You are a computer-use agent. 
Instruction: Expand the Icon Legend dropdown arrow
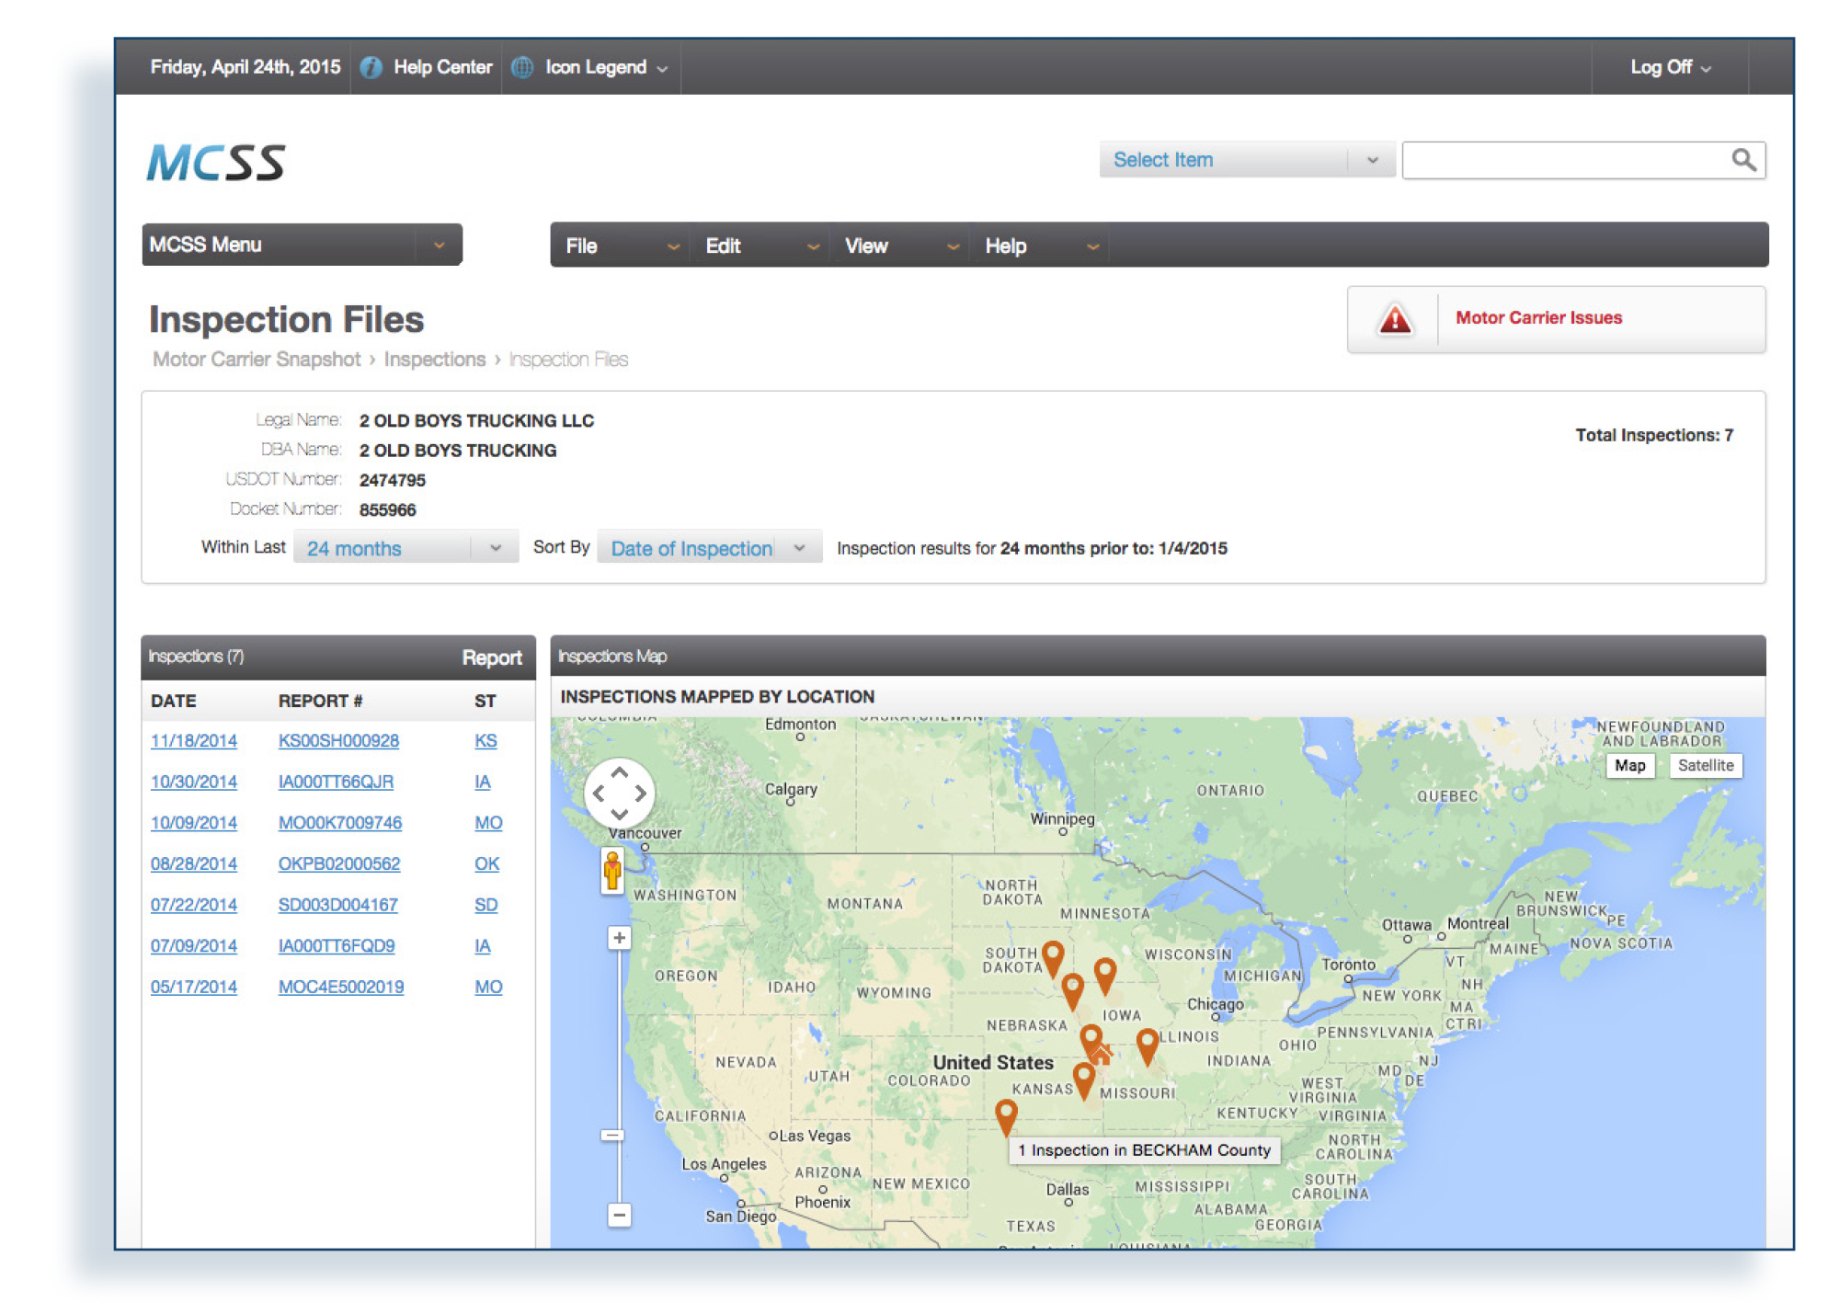[662, 68]
